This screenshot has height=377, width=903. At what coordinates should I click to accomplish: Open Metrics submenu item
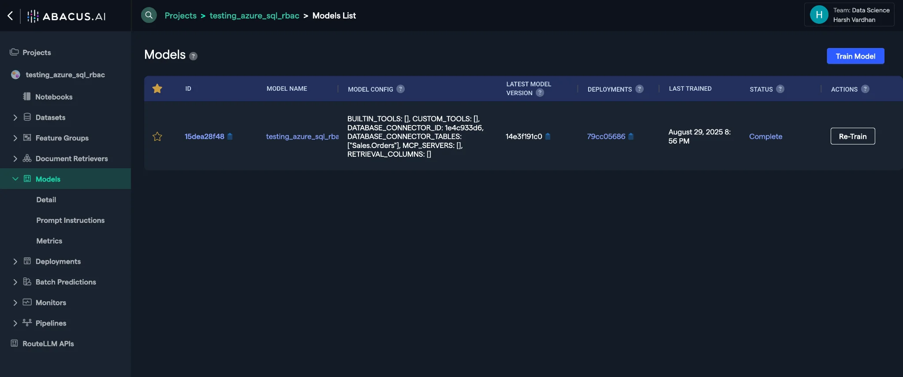[49, 241]
